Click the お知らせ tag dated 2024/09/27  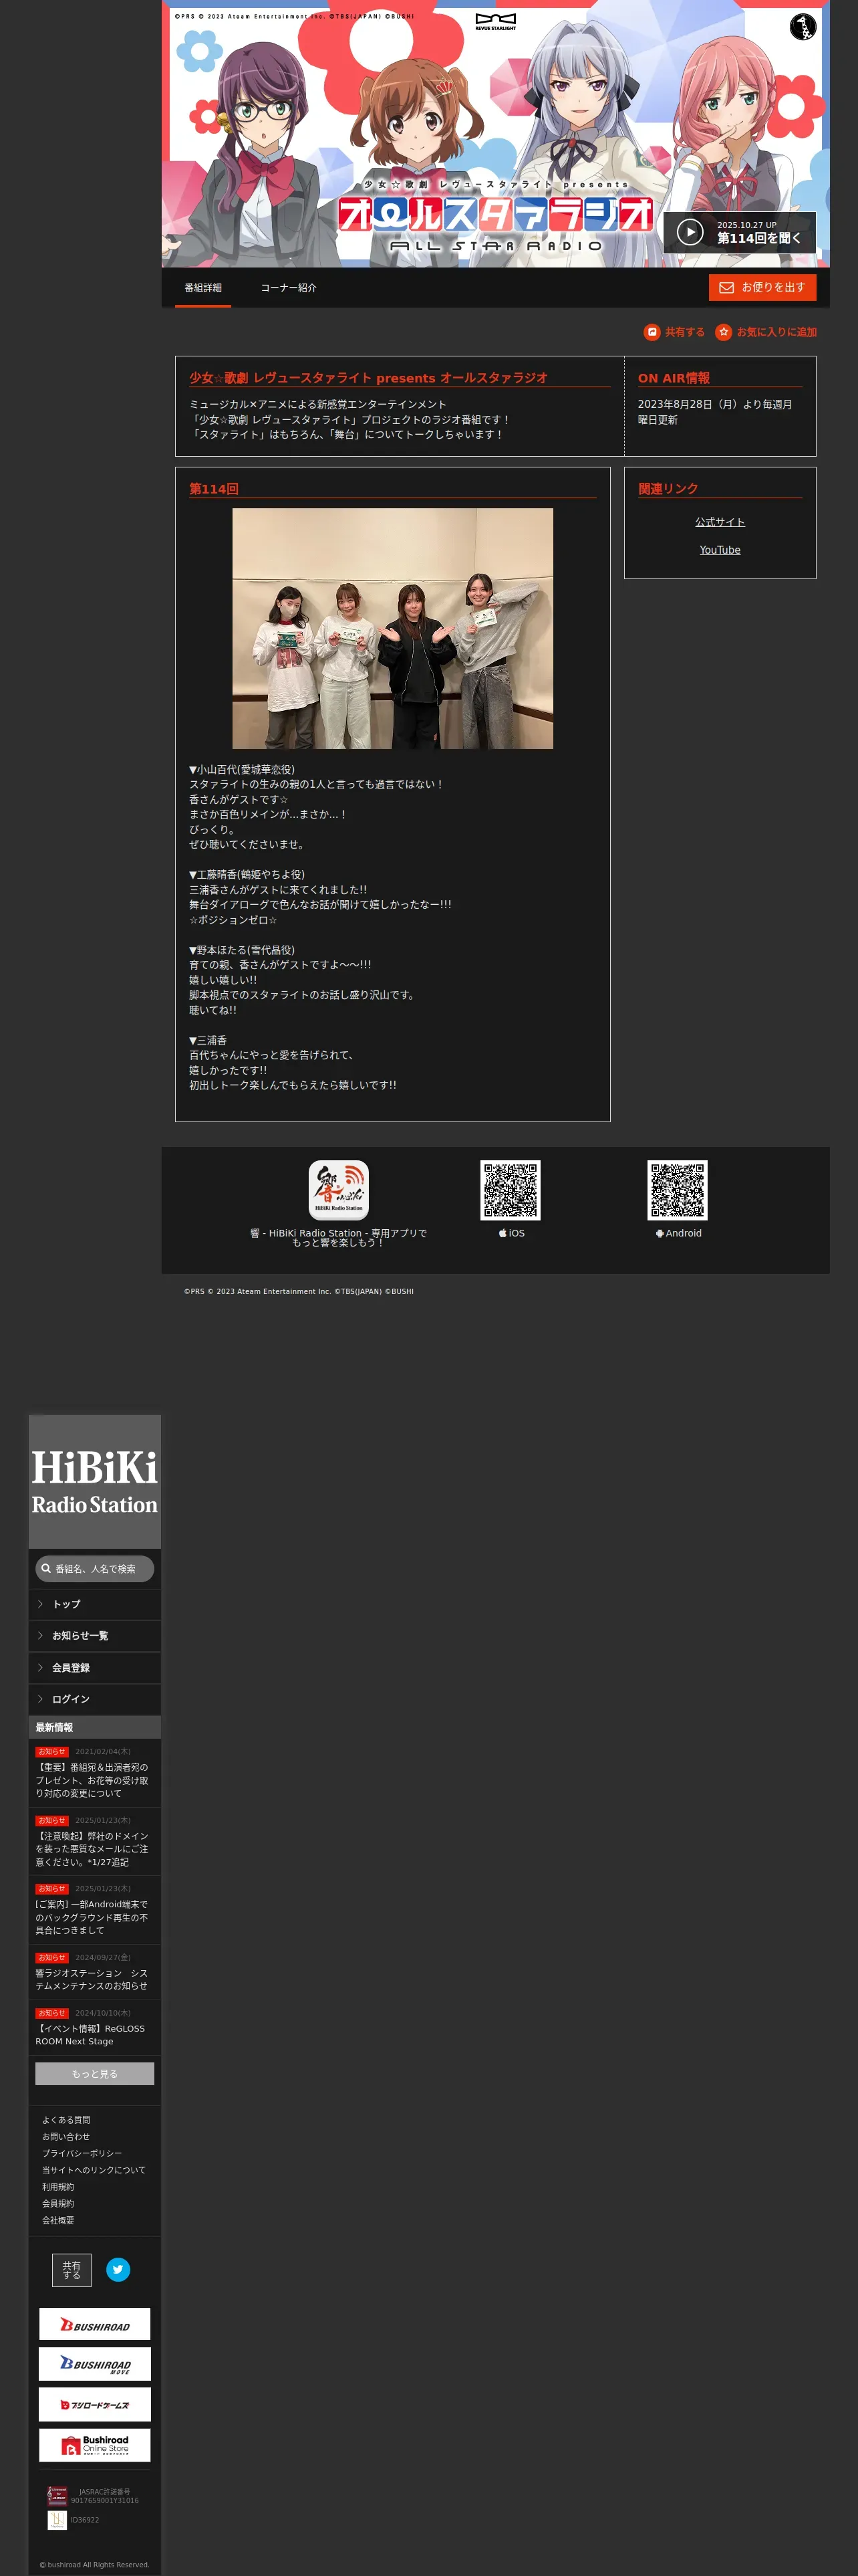click(52, 1958)
